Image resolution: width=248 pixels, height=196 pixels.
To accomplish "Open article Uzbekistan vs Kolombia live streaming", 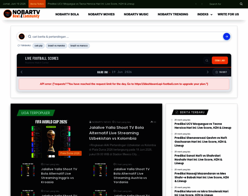I will tap(116, 133).
